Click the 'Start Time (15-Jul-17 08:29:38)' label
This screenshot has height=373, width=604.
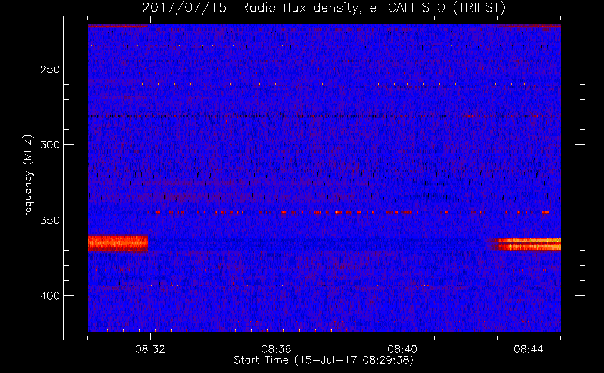324,360
